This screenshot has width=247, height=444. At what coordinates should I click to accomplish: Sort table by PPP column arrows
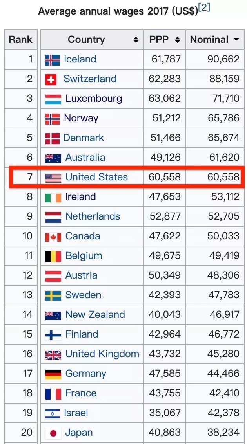click(178, 40)
